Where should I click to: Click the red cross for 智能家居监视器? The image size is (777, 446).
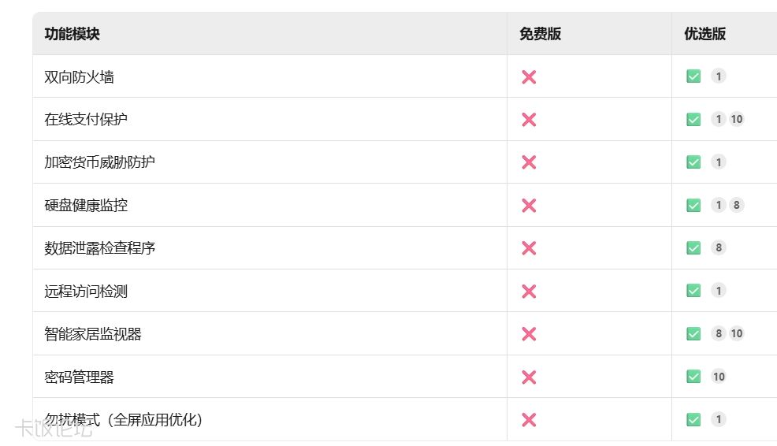point(529,334)
